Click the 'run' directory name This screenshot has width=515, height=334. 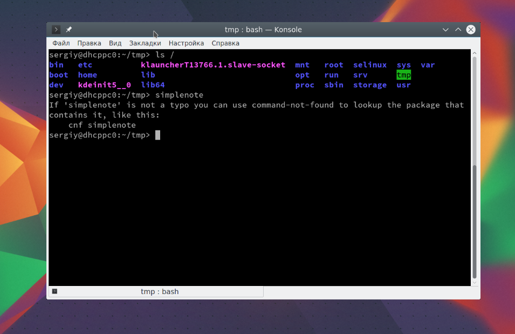pos(332,75)
